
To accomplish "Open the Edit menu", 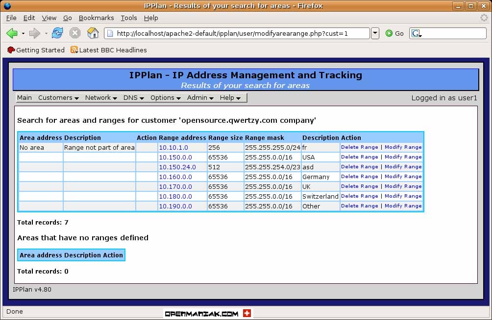I will pos(29,18).
